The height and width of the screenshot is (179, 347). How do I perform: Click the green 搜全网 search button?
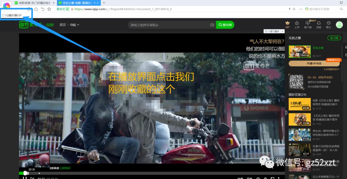[225, 25]
